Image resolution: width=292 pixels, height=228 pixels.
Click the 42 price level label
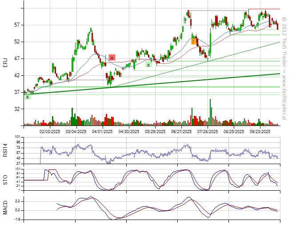(17, 75)
